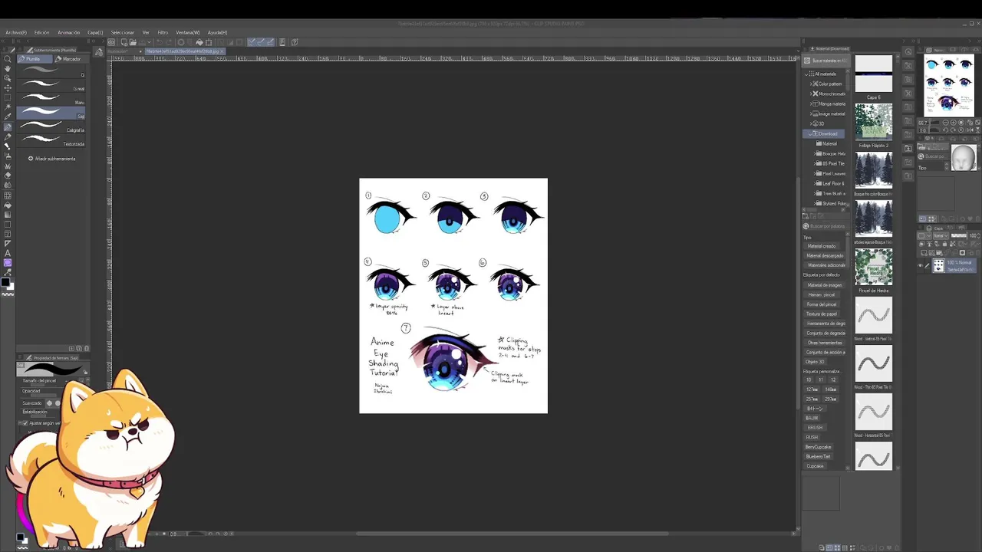Switch to the 'Marcador' sub tool tab
This screenshot has height=552, width=982.
pos(70,59)
